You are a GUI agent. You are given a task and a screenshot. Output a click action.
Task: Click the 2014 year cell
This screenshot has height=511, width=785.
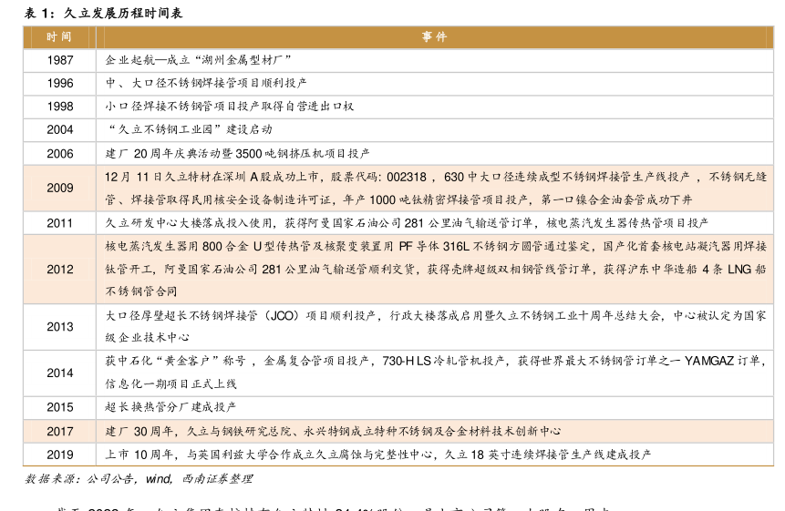coord(60,373)
